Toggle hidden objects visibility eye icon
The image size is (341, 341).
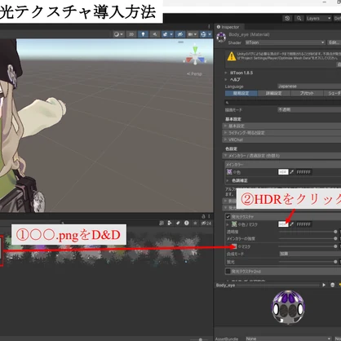pyautogui.click(x=180, y=34)
